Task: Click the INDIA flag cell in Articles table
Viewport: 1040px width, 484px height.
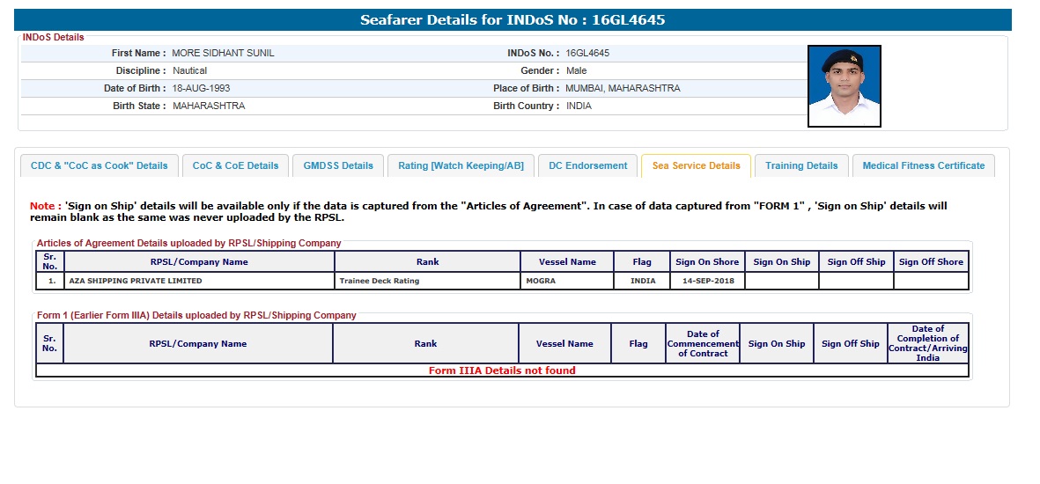Action: [642, 281]
